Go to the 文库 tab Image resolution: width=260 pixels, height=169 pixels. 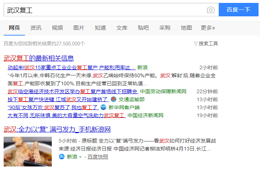pos(122,28)
